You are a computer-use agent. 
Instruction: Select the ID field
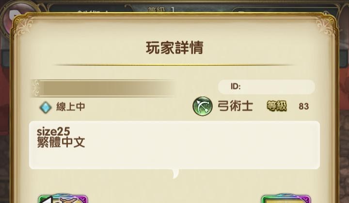coord(267,87)
